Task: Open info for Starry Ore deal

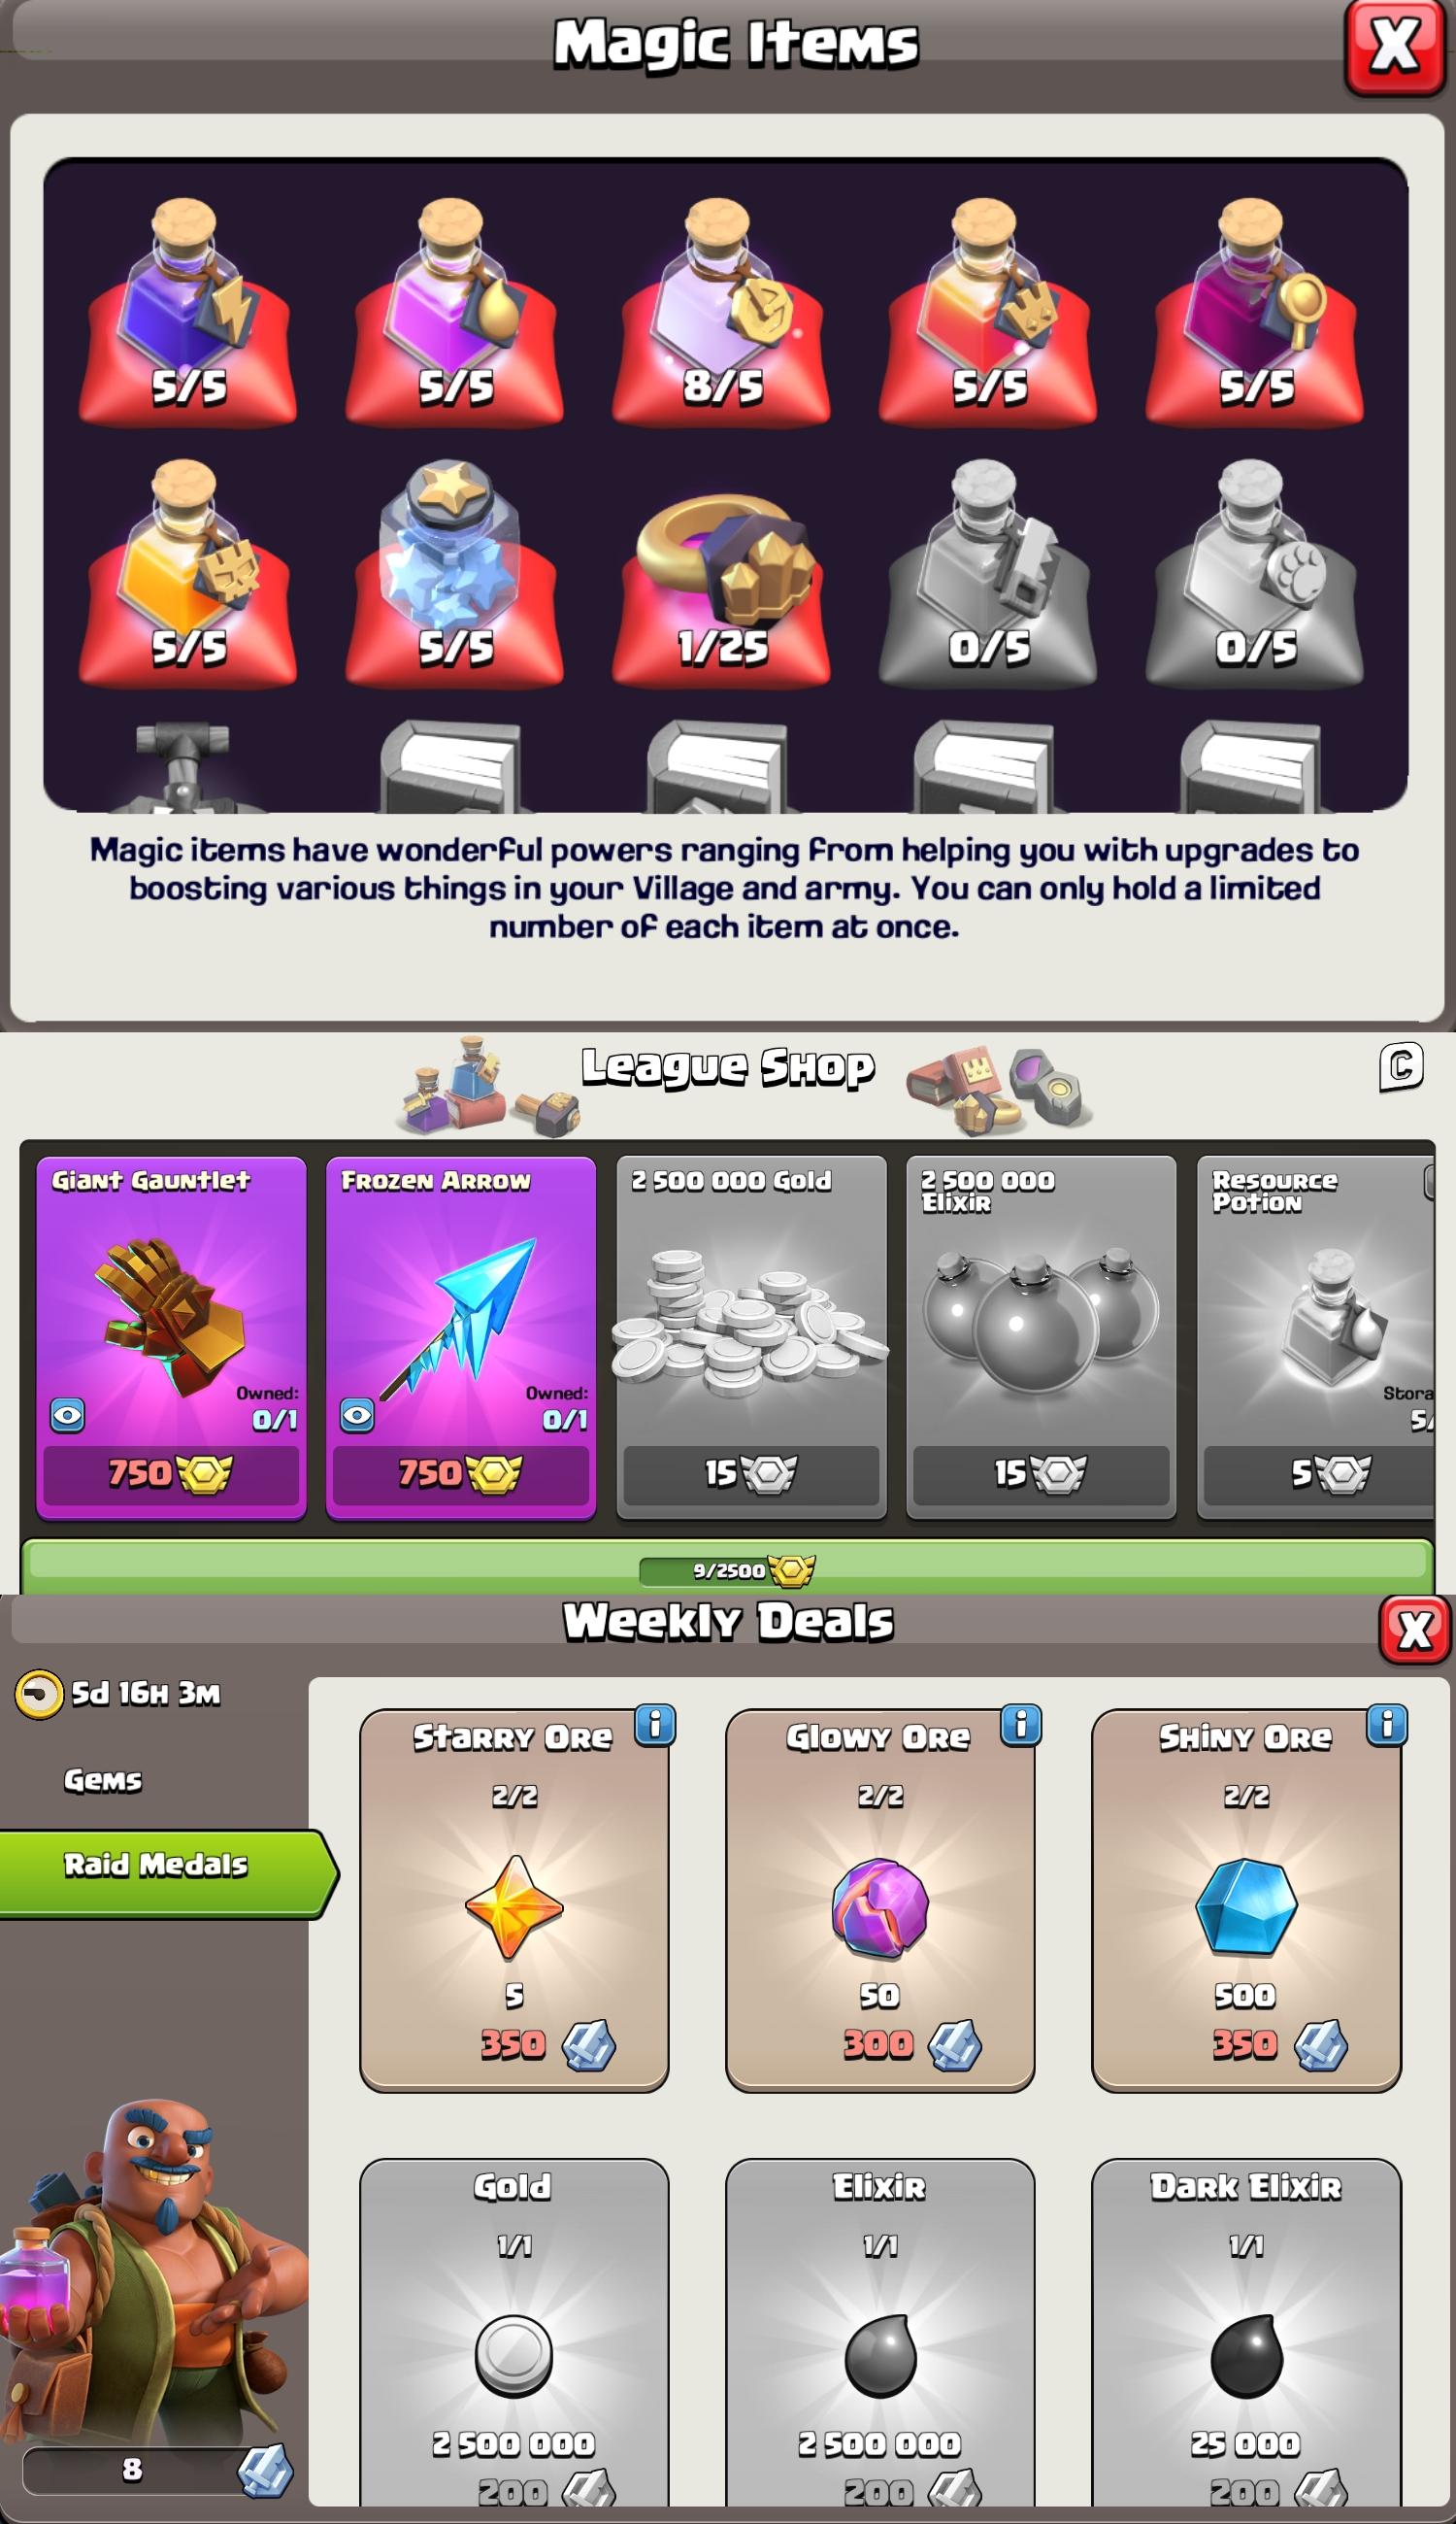Action: point(656,1725)
